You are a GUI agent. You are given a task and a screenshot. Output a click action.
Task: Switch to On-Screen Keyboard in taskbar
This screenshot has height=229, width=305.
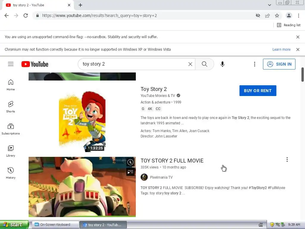[x=55, y=225]
